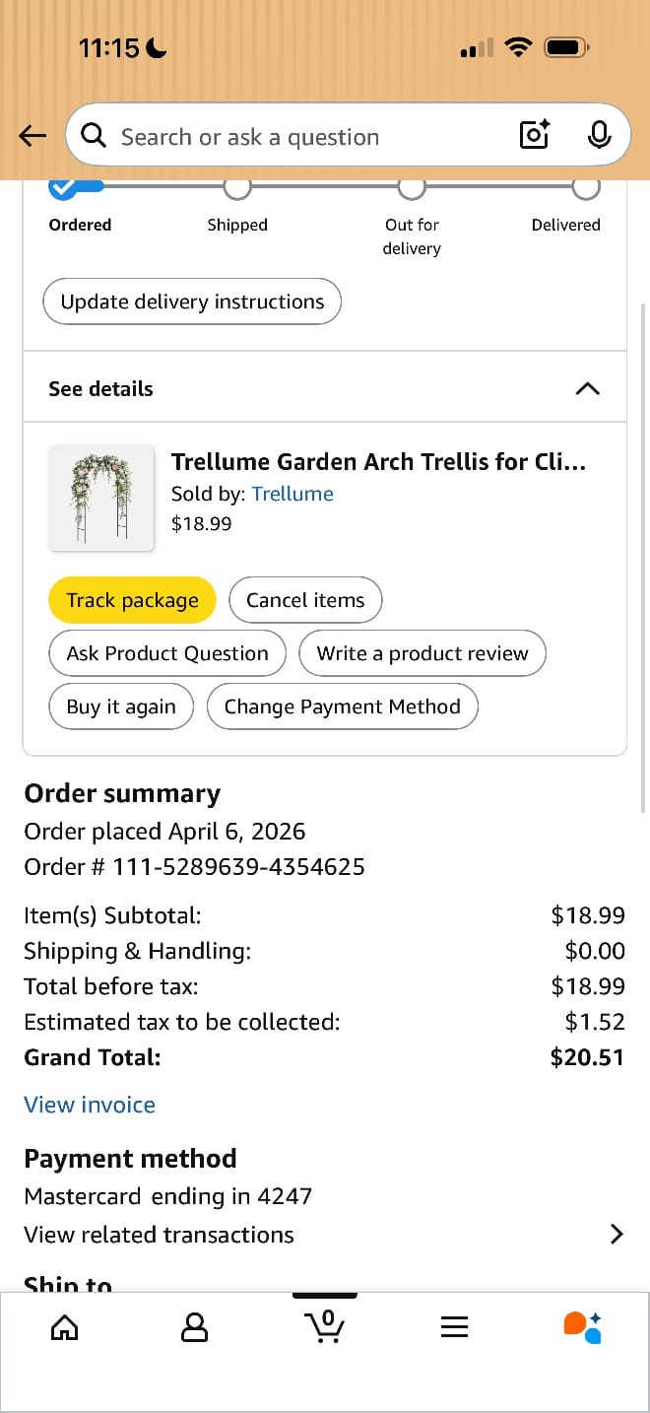The image size is (650, 1413).
Task: Open the View invoice link
Action: [90, 1105]
